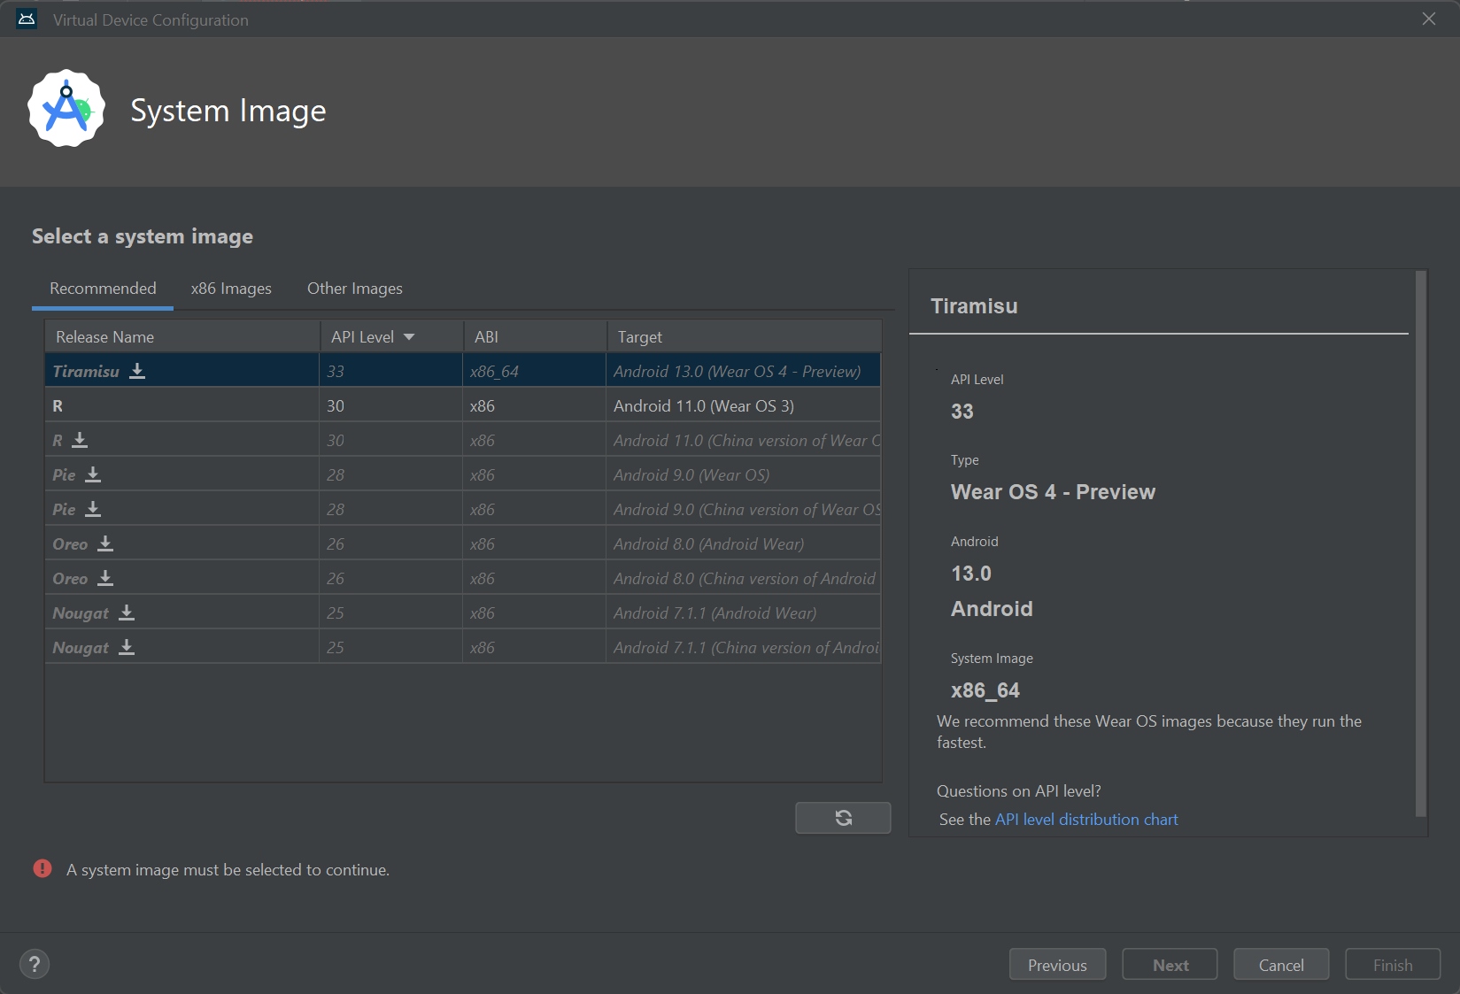Viewport: 1460px width, 994px height.
Task: Click the 'Select a system image' heading
Action: click(x=143, y=236)
